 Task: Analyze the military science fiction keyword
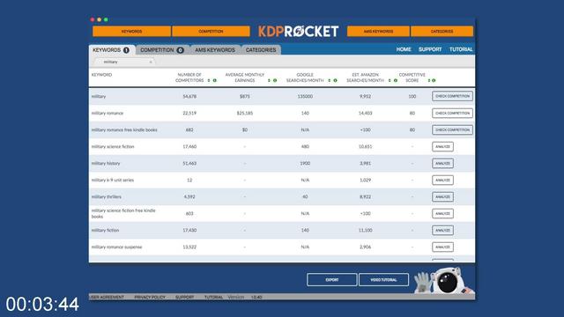click(x=442, y=147)
